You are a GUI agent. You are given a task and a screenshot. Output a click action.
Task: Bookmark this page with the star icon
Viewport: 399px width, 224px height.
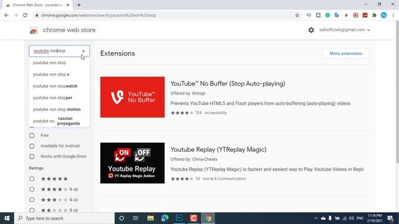pyautogui.click(x=297, y=15)
